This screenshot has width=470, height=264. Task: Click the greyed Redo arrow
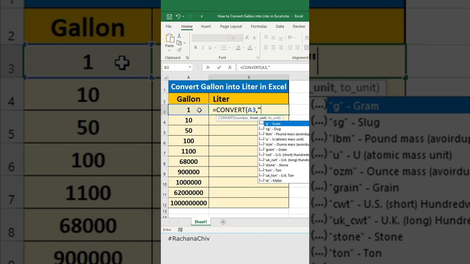point(190,16)
